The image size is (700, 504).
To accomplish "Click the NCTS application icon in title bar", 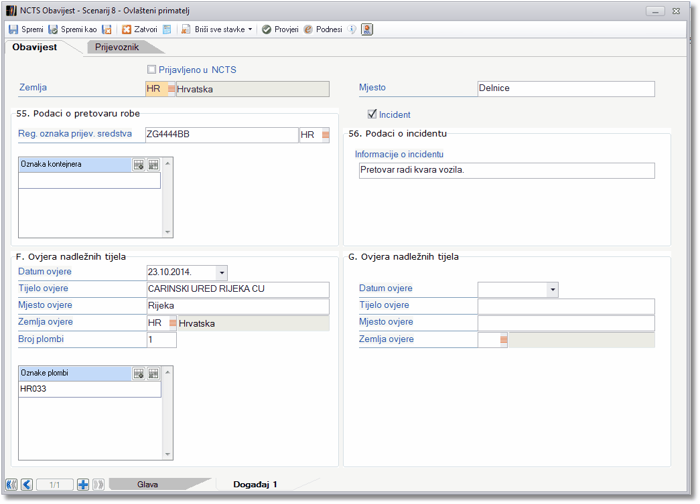I will (x=11, y=10).
